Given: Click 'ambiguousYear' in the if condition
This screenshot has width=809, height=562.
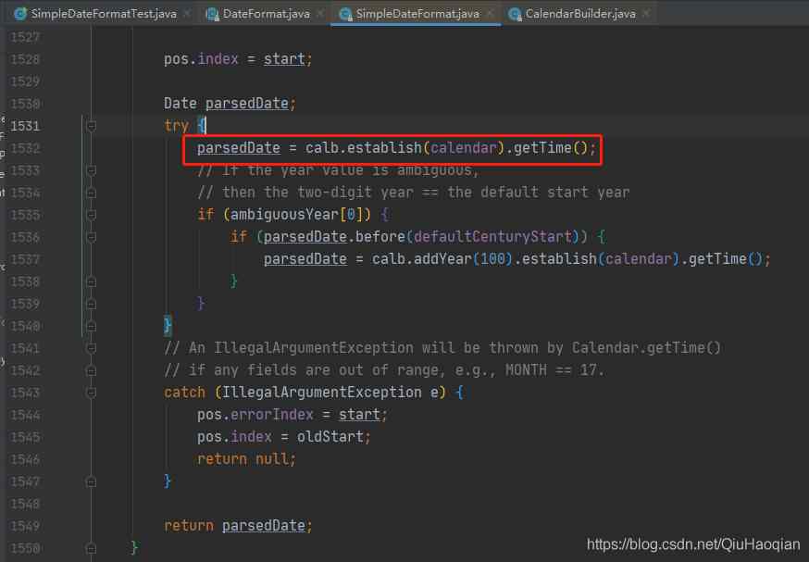Looking at the screenshot, I should [284, 215].
